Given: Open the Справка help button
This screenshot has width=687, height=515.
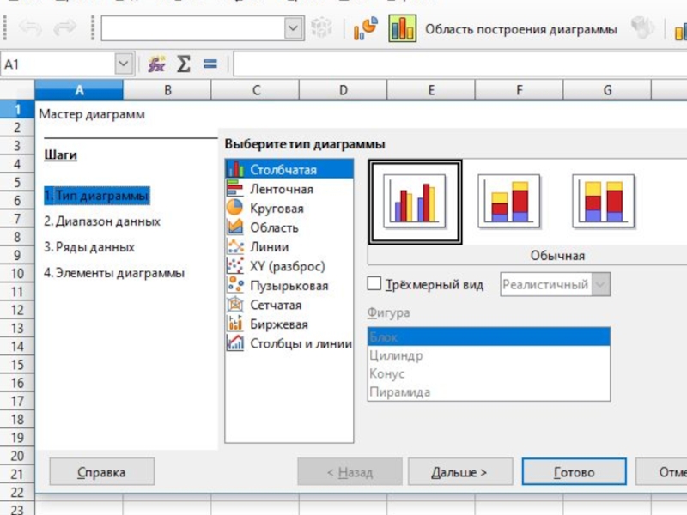Looking at the screenshot, I should pos(101,472).
